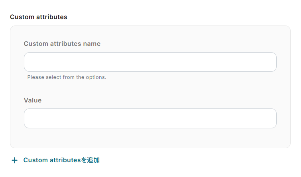Open the Custom attributes name combo box

pyautogui.click(x=150, y=62)
